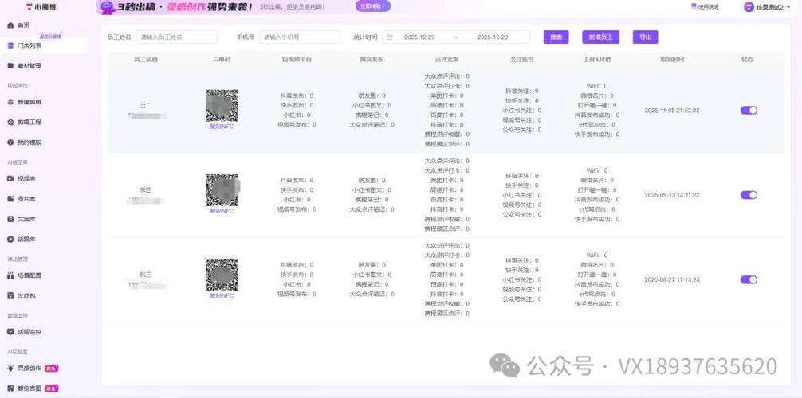
Task: Click the folder icon for 素材管理
Action: pyautogui.click(x=10, y=66)
